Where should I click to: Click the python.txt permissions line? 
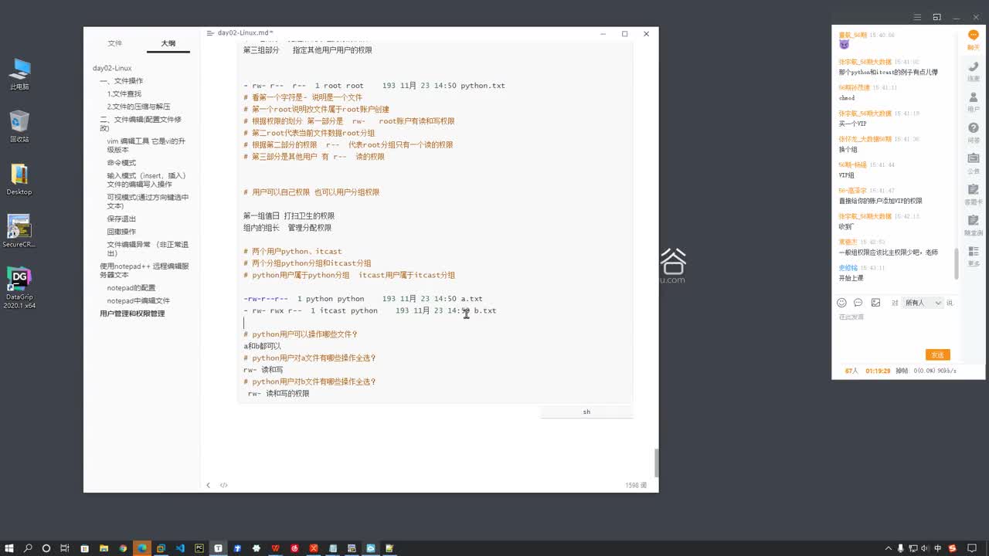point(374,86)
